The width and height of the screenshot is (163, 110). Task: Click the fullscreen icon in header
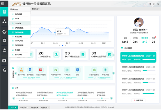(x=154, y=4)
